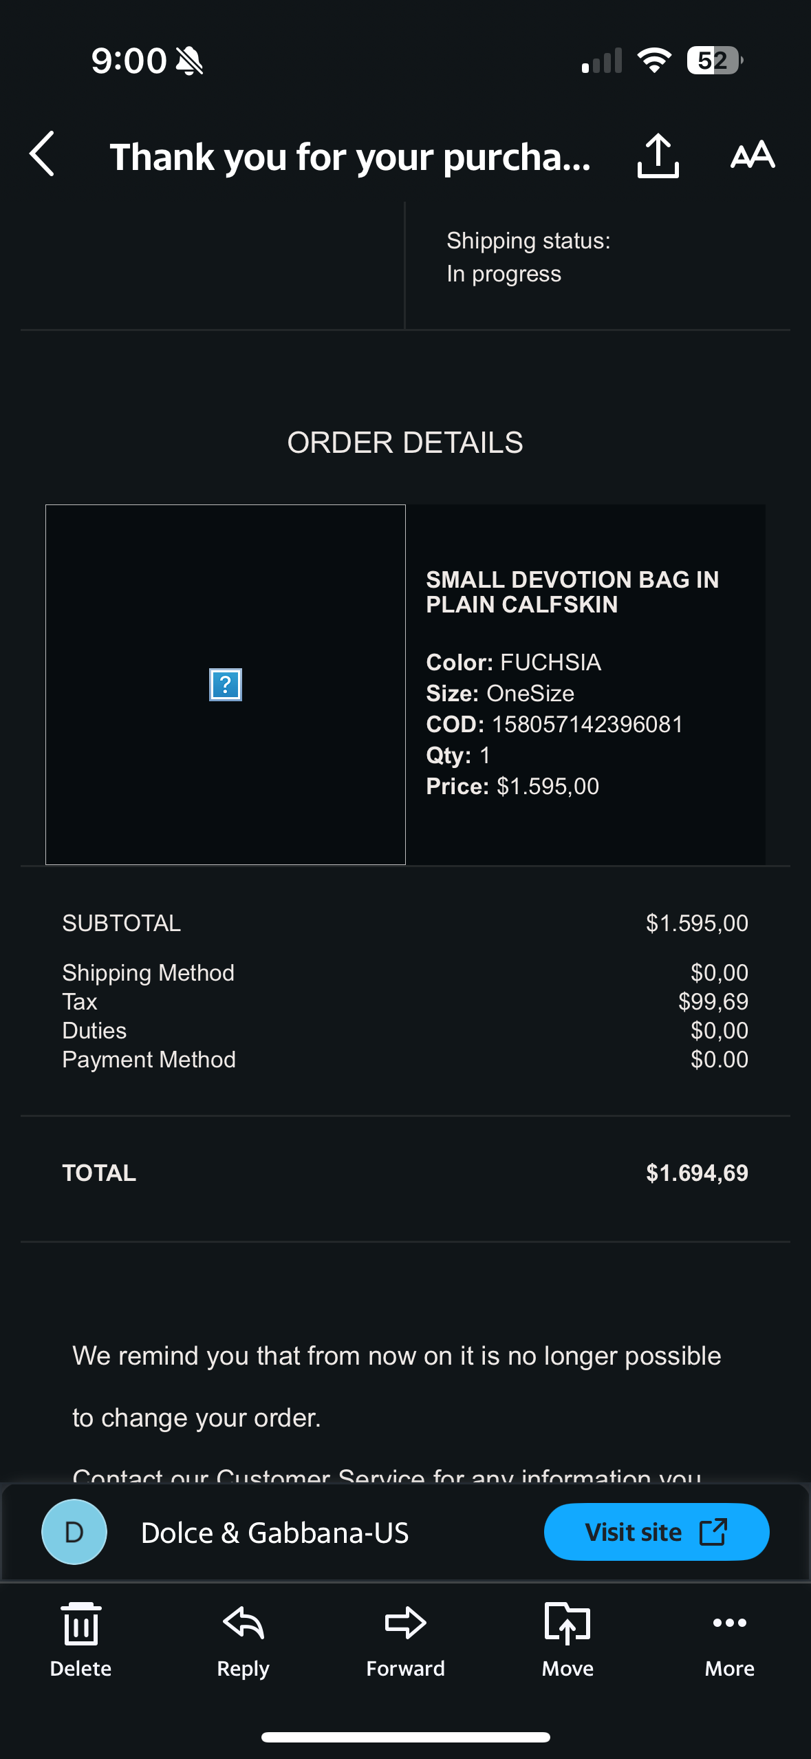
Task: Tap the battery indicator in status bar
Action: [x=714, y=61]
